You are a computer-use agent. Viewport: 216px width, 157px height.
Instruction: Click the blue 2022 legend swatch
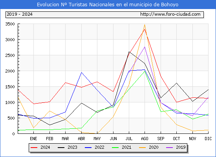(x=88, y=148)
